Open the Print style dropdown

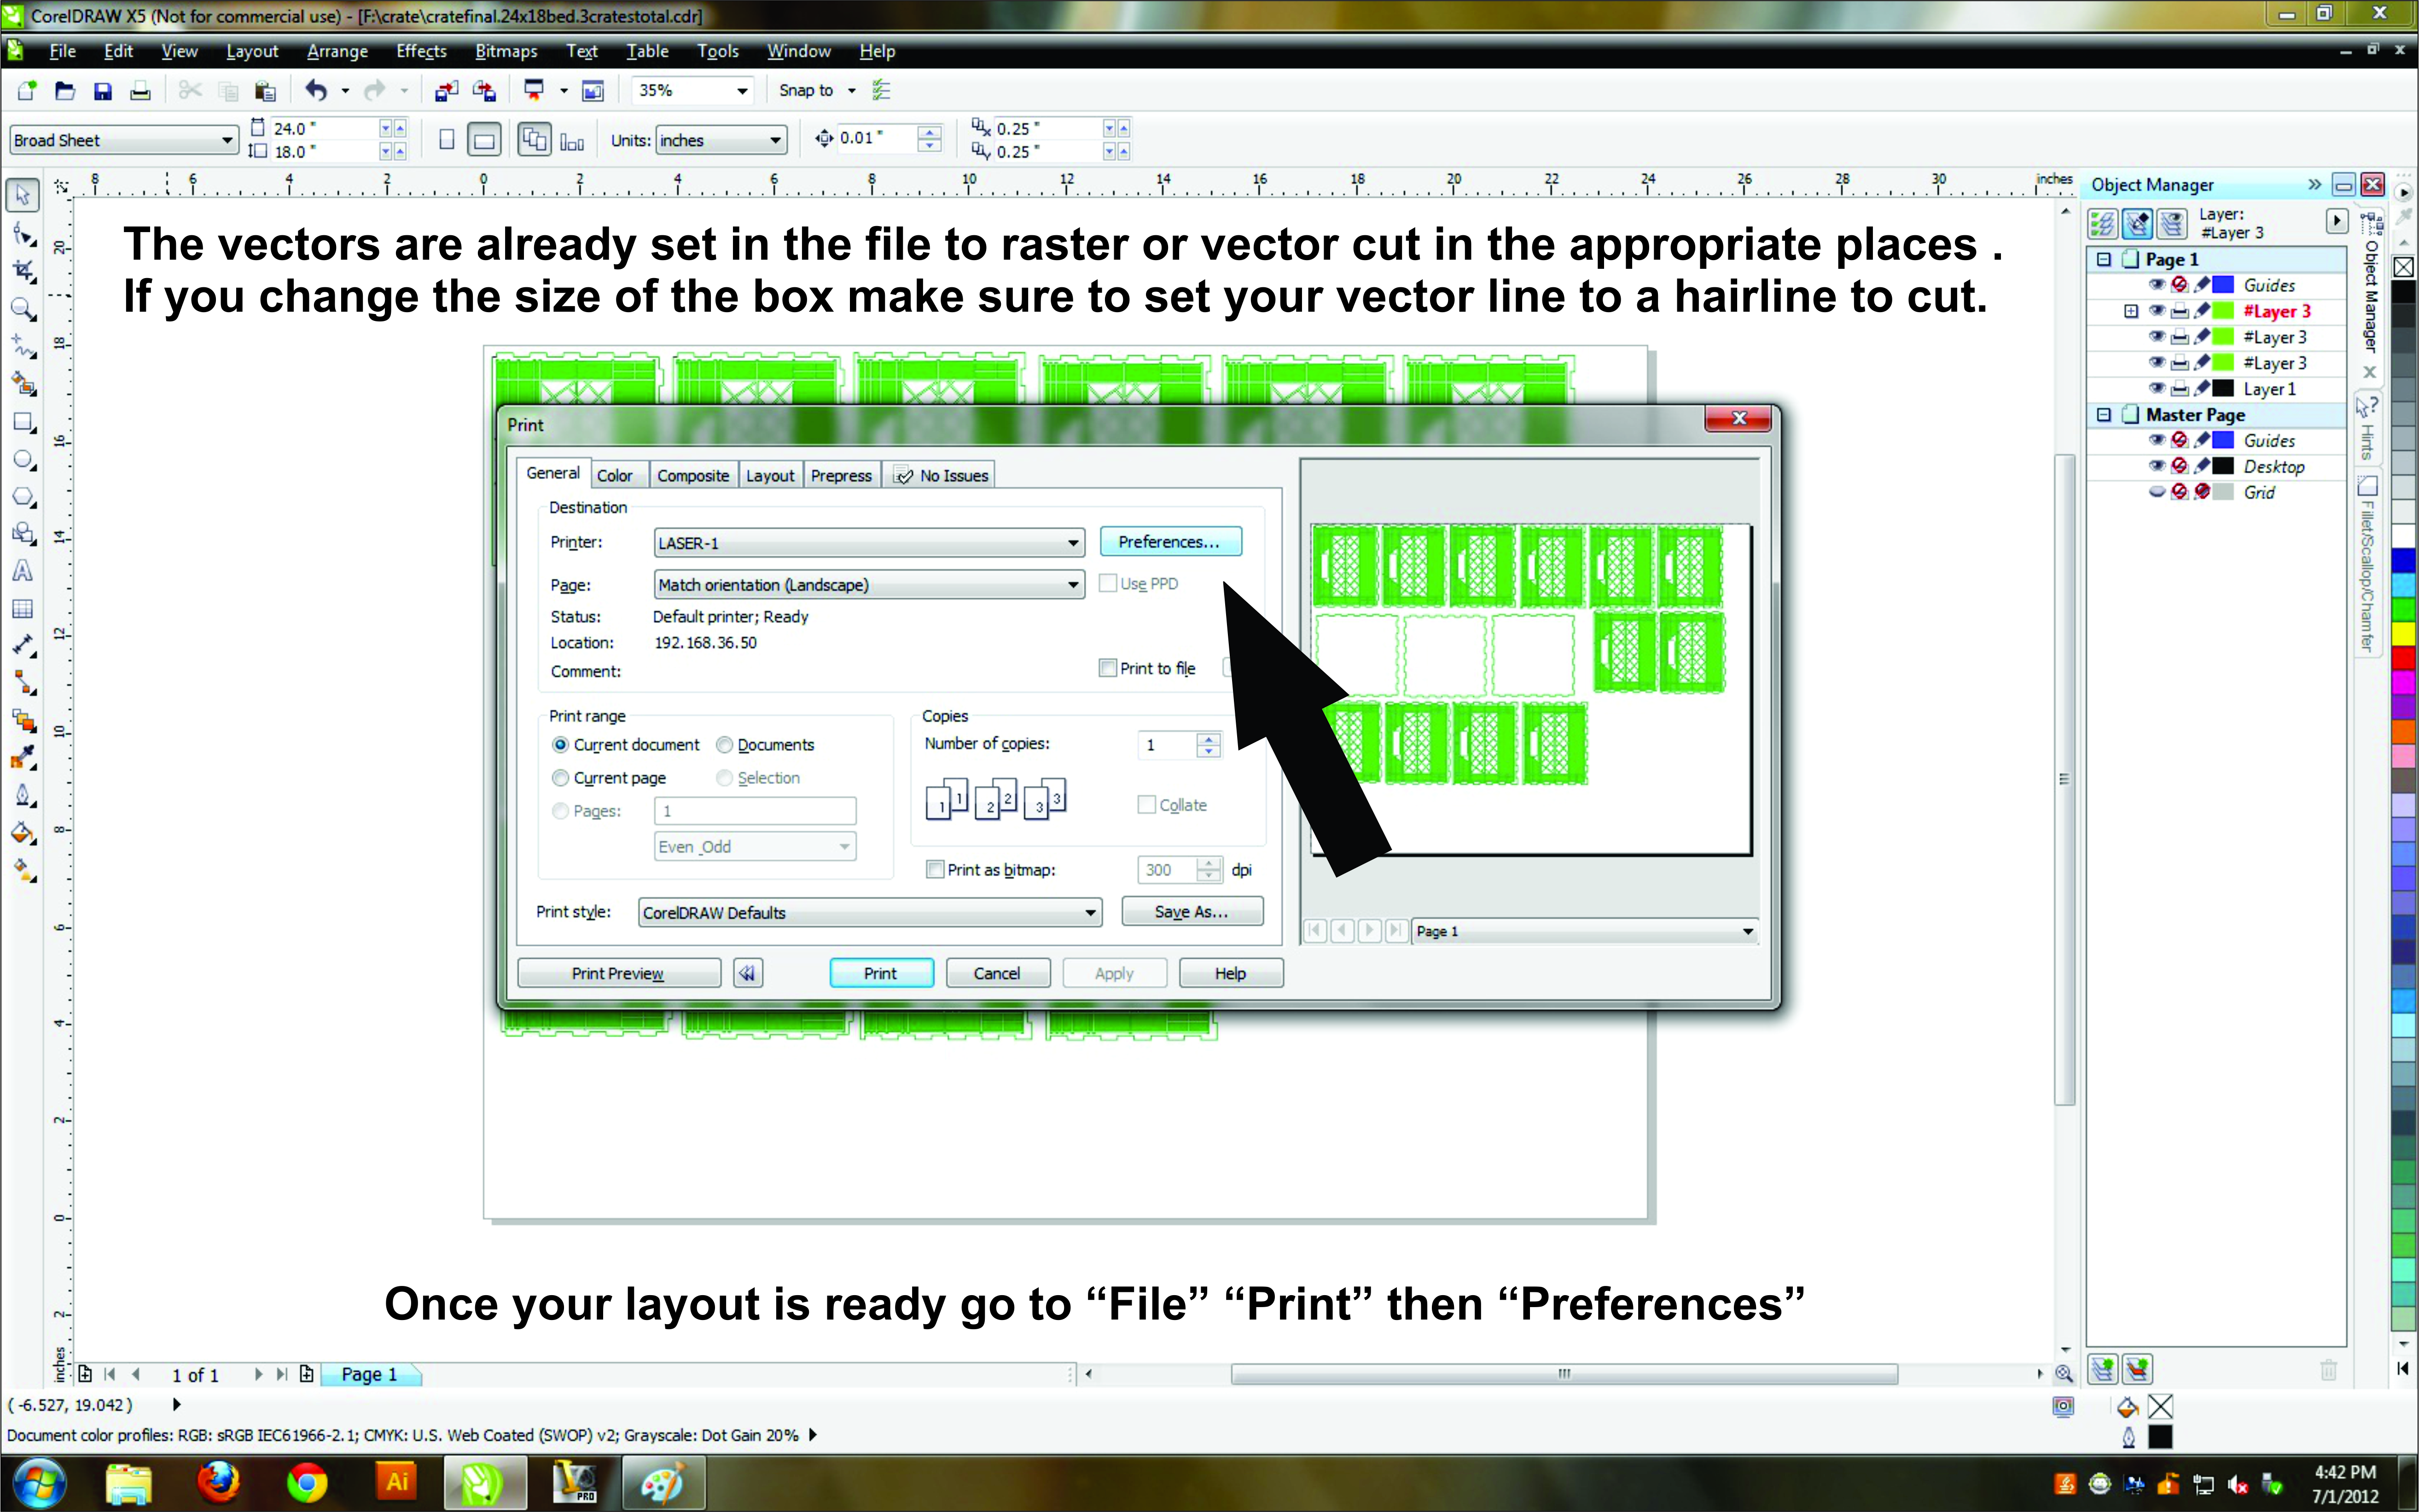[870, 912]
